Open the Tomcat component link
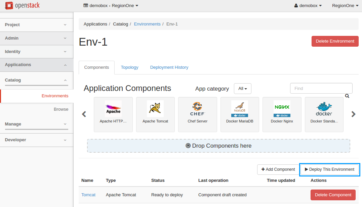Screen dimensions: 362x207 [x=88, y=195]
